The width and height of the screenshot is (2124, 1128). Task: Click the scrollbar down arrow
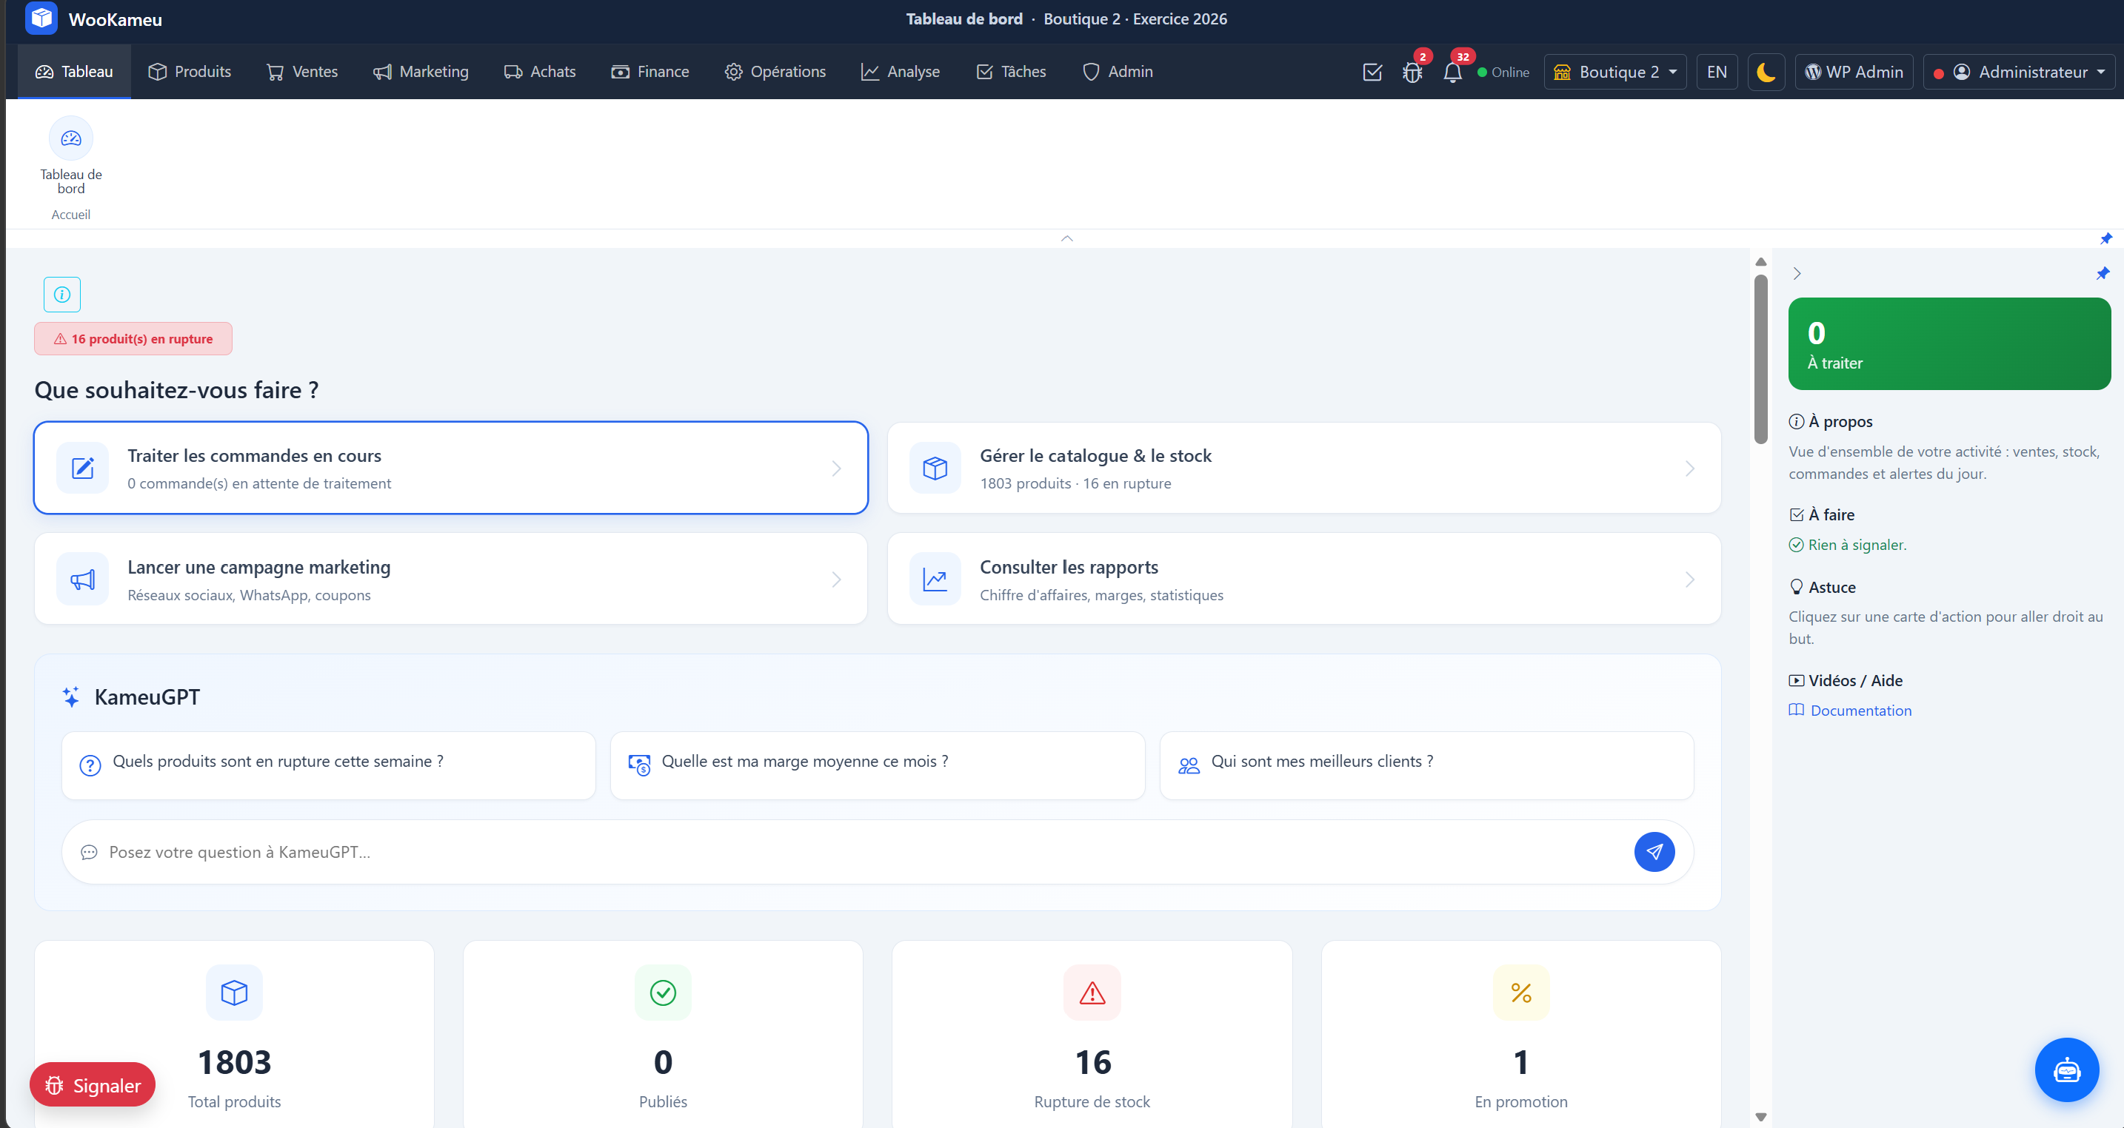click(1760, 1118)
